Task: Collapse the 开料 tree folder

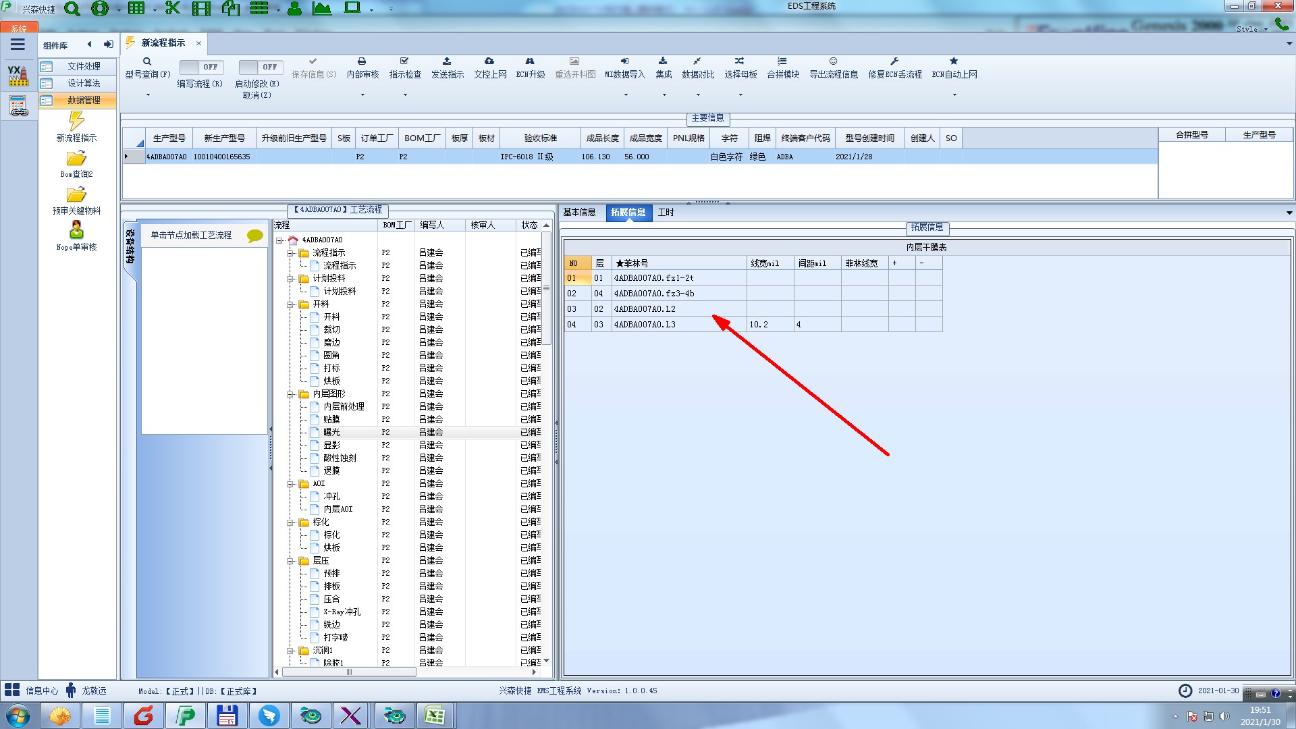Action: pos(290,304)
